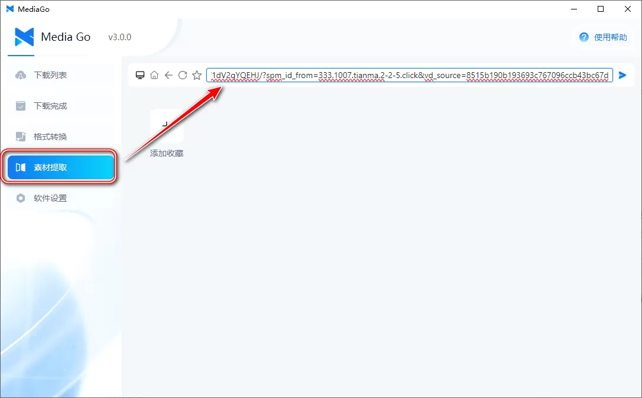Click the monitor icon in the browser toolbar

tap(140, 75)
